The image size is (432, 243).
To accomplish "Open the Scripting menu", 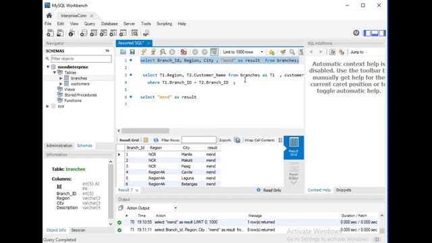I will (x=164, y=24).
